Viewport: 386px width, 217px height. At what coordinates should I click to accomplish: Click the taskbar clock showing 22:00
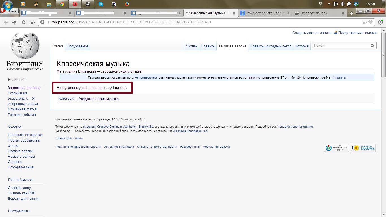coord(371,4)
